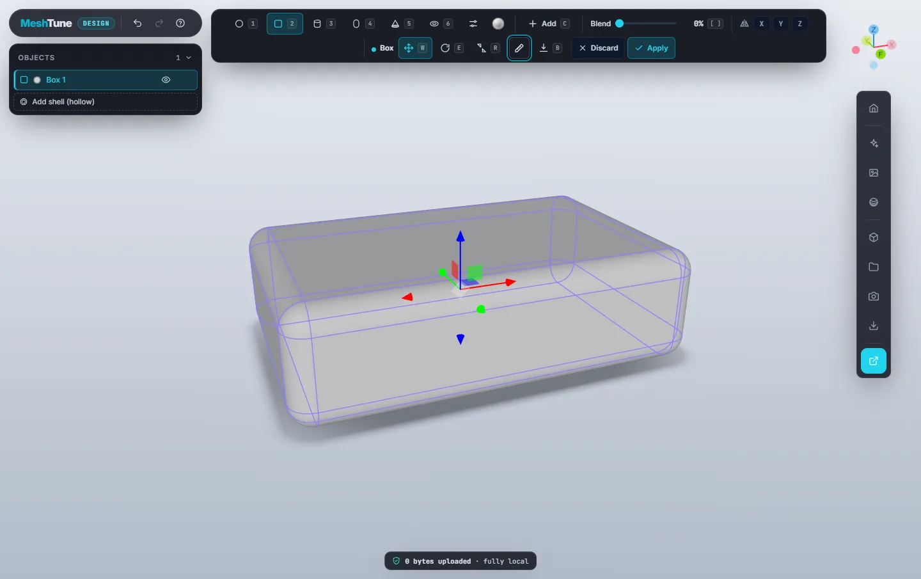Select the box primitive tool
Image resolution: width=921 pixels, height=579 pixels.
[285, 24]
